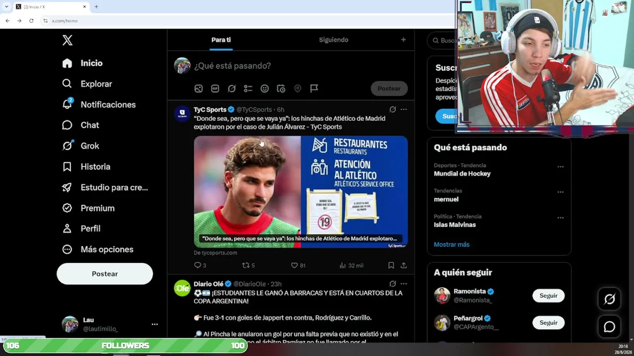
Task: Click the Diario Olé account name
Action: coord(209,284)
